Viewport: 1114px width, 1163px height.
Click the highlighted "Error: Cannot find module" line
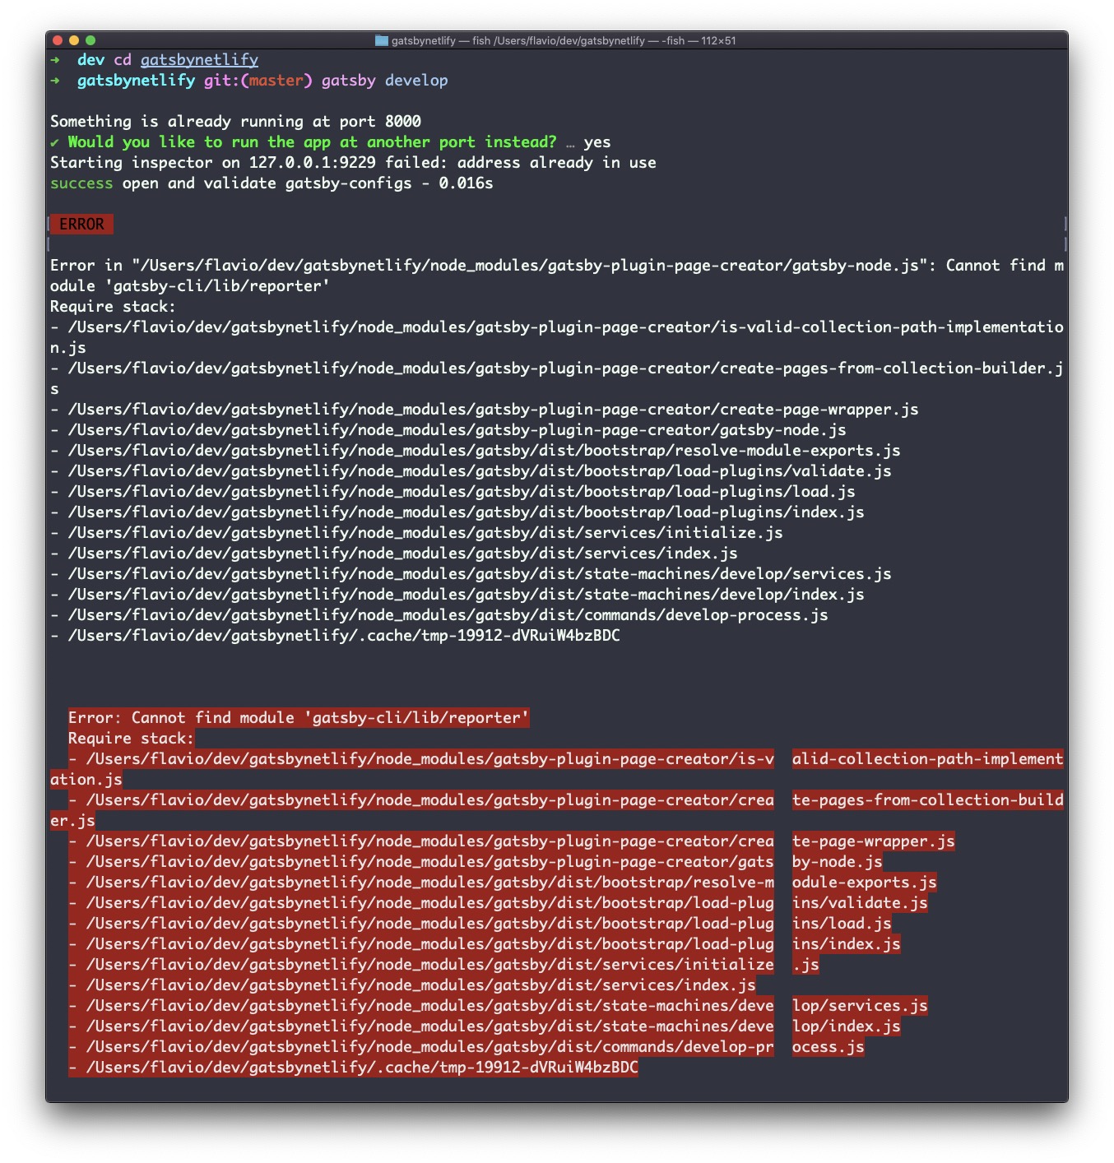[x=299, y=718]
